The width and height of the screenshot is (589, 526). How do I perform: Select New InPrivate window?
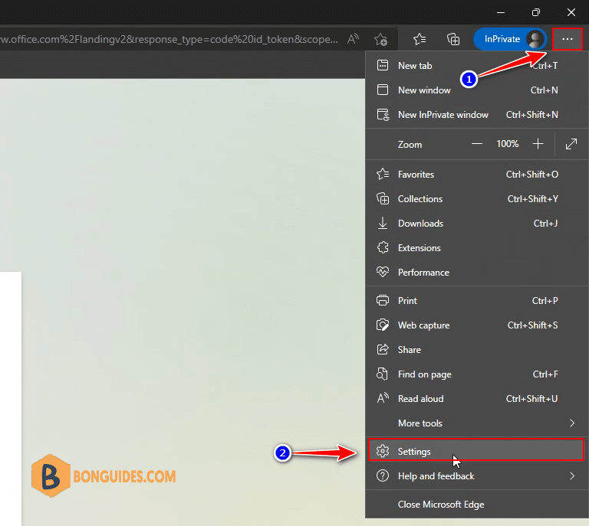tap(476, 115)
